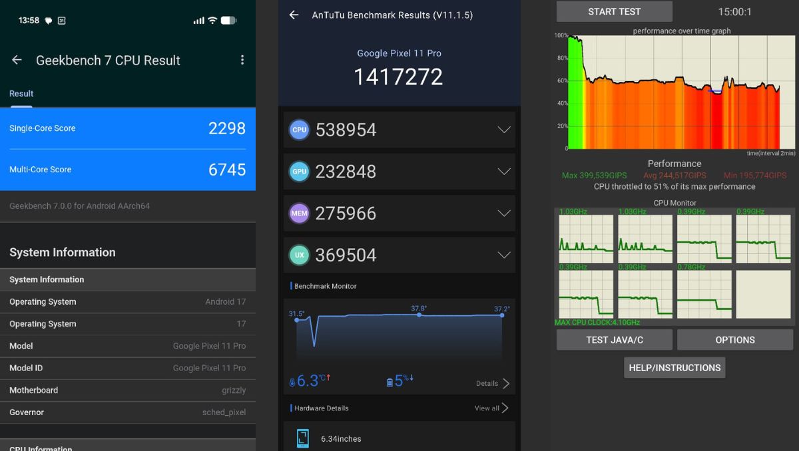
Task: Open the Geekbench three-dot overflow menu
Action: click(242, 60)
